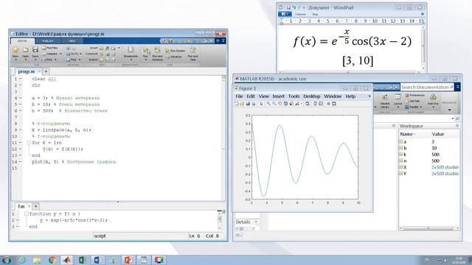472x265 pixels.
Task: Click the Open folder icon in Editor
Action: (25, 49)
